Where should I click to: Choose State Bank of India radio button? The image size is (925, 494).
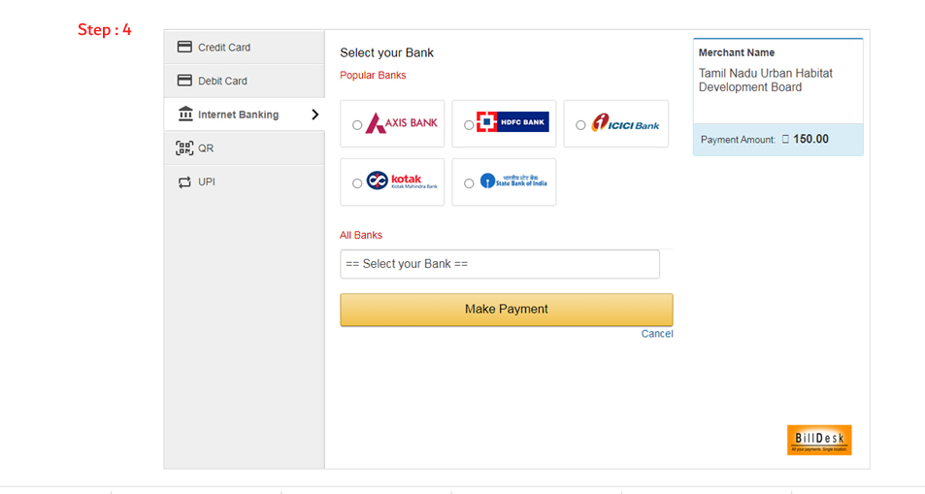(x=469, y=183)
